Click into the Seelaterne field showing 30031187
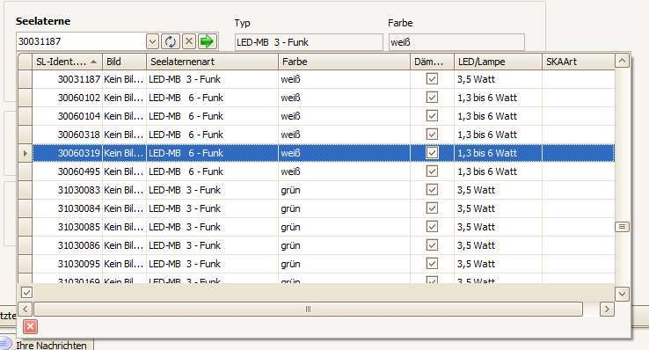This screenshot has width=649, height=350. (81, 41)
